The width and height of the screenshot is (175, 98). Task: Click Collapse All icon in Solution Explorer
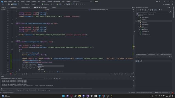(x=150, y=10)
